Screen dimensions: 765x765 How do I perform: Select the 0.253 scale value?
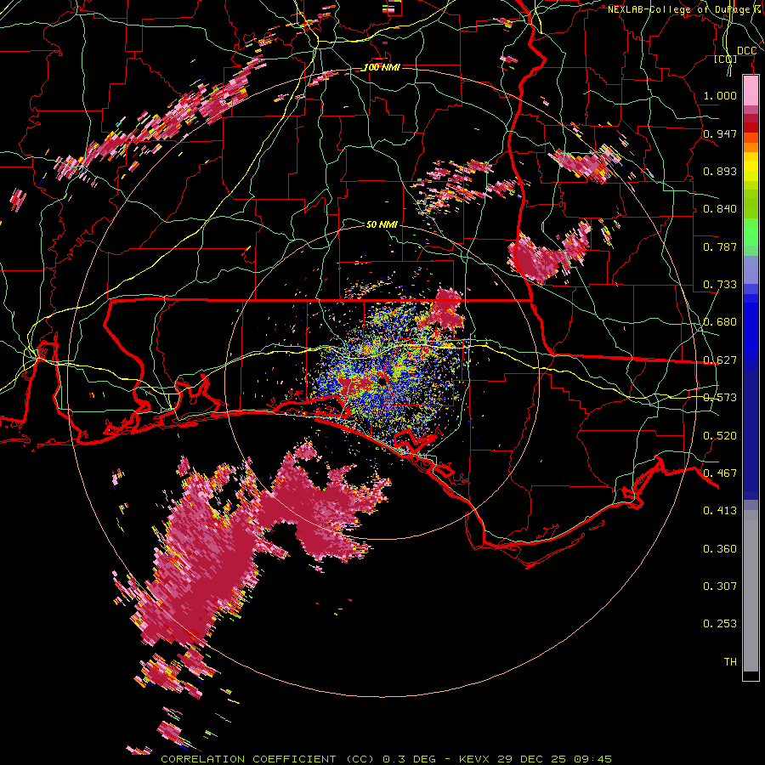[720, 624]
